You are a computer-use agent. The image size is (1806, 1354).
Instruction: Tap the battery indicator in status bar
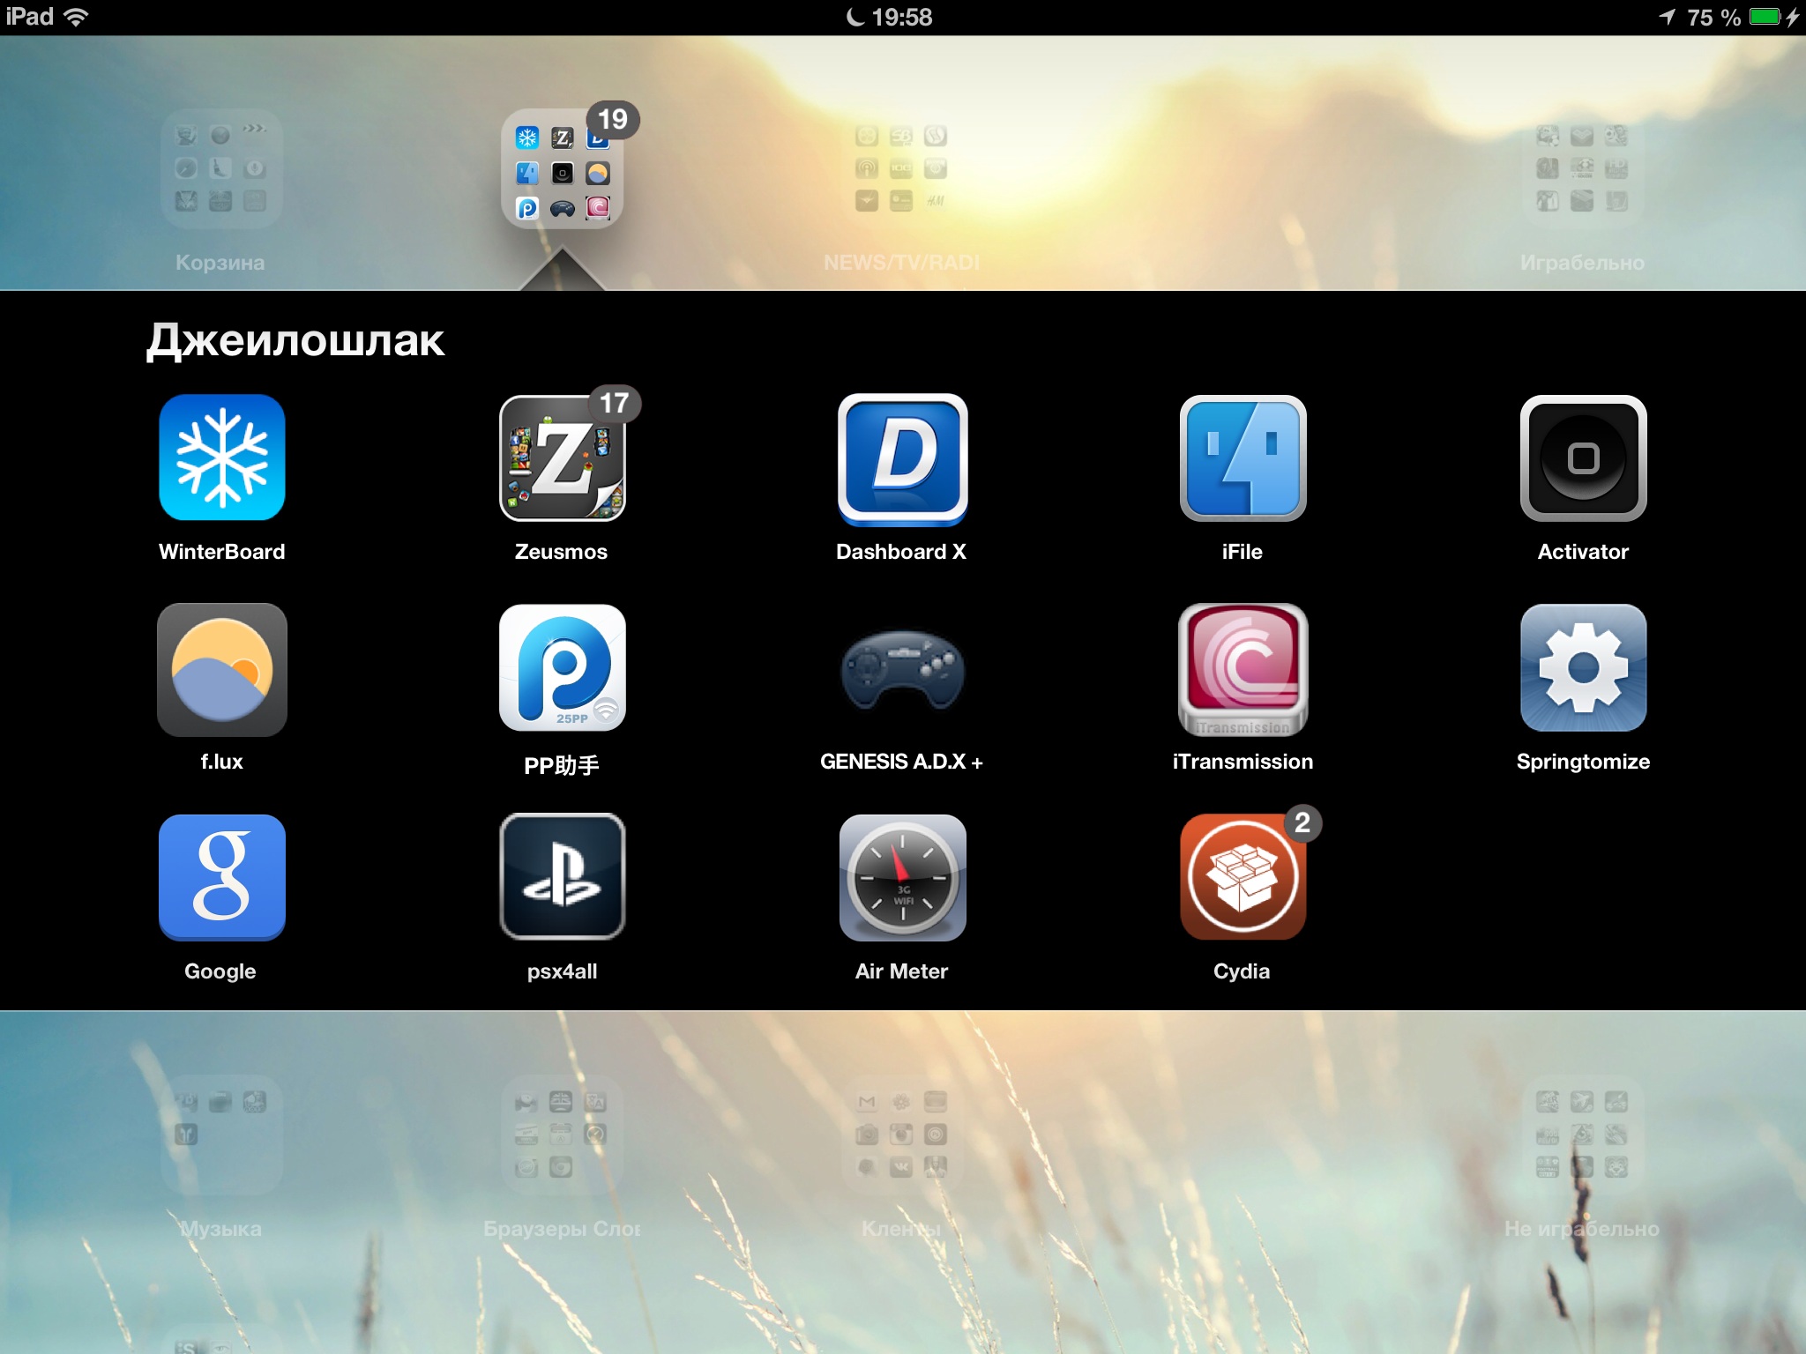[1765, 17]
